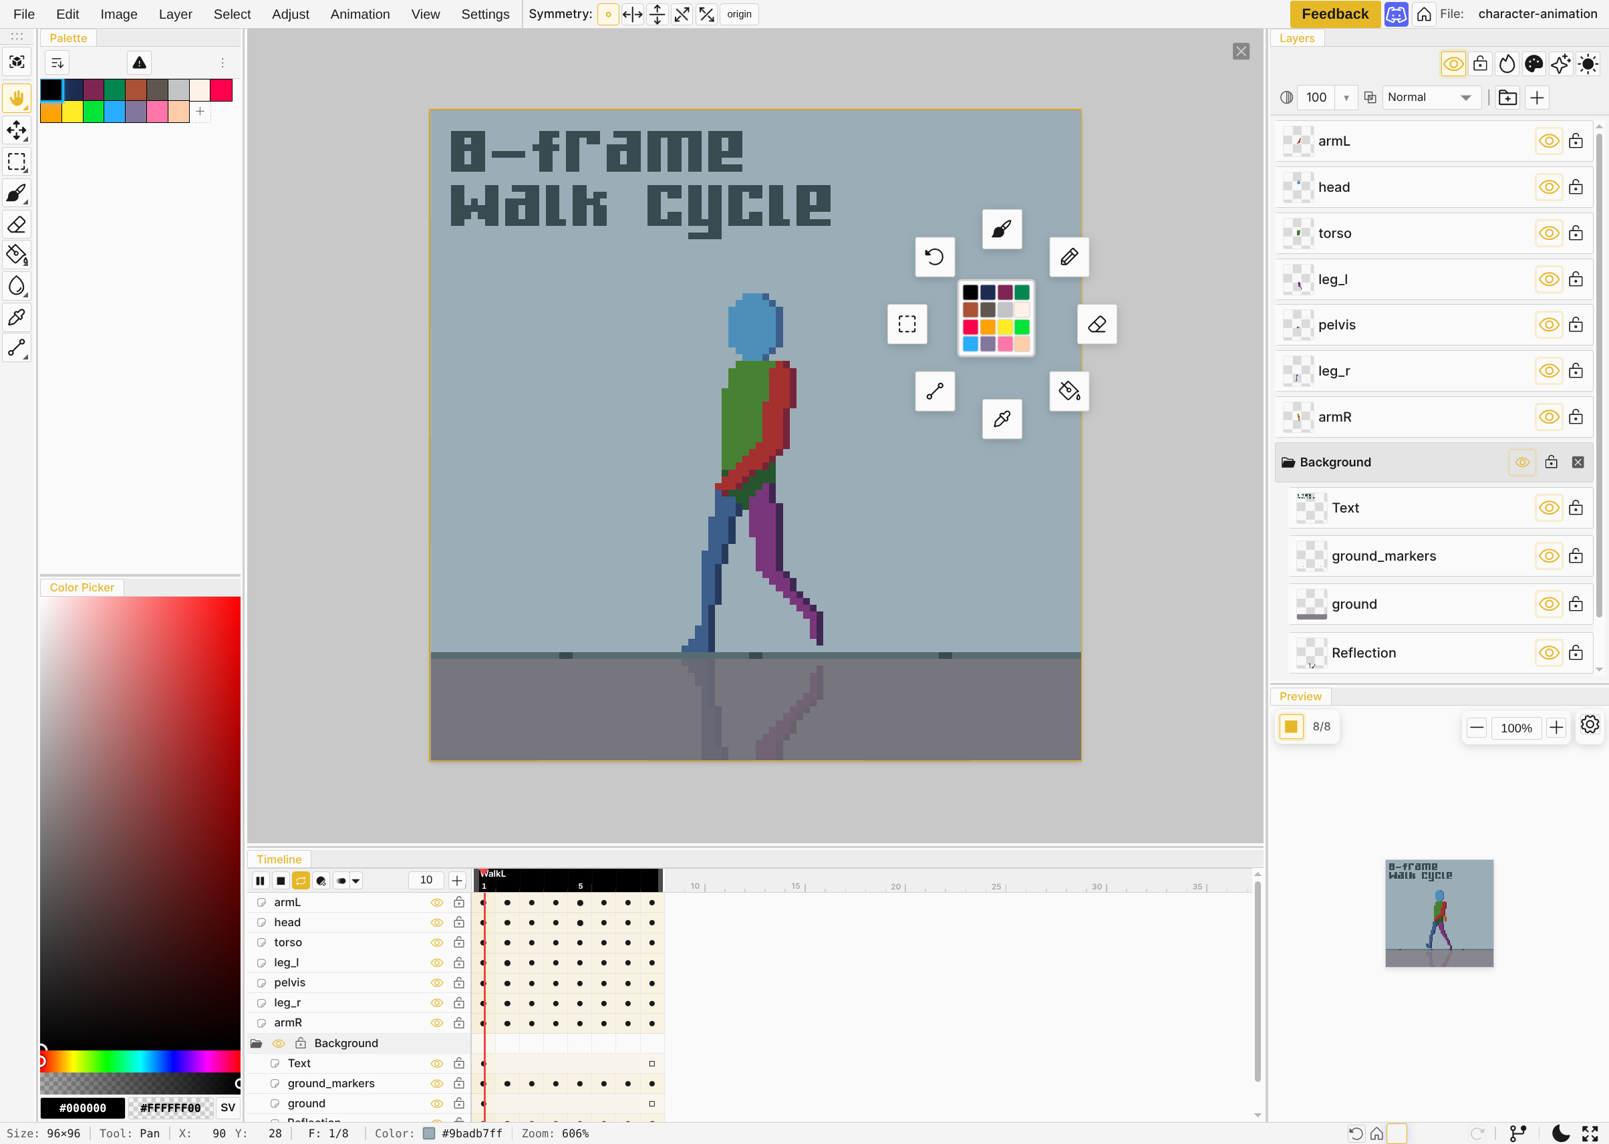Enable horizontal symmetry mode
1609x1144 pixels.
click(x=632, y=14)
